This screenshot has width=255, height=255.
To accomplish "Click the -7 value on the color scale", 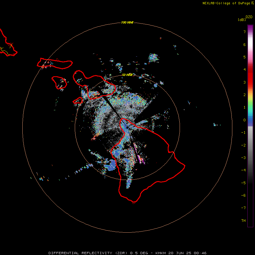I will (243, 208).
